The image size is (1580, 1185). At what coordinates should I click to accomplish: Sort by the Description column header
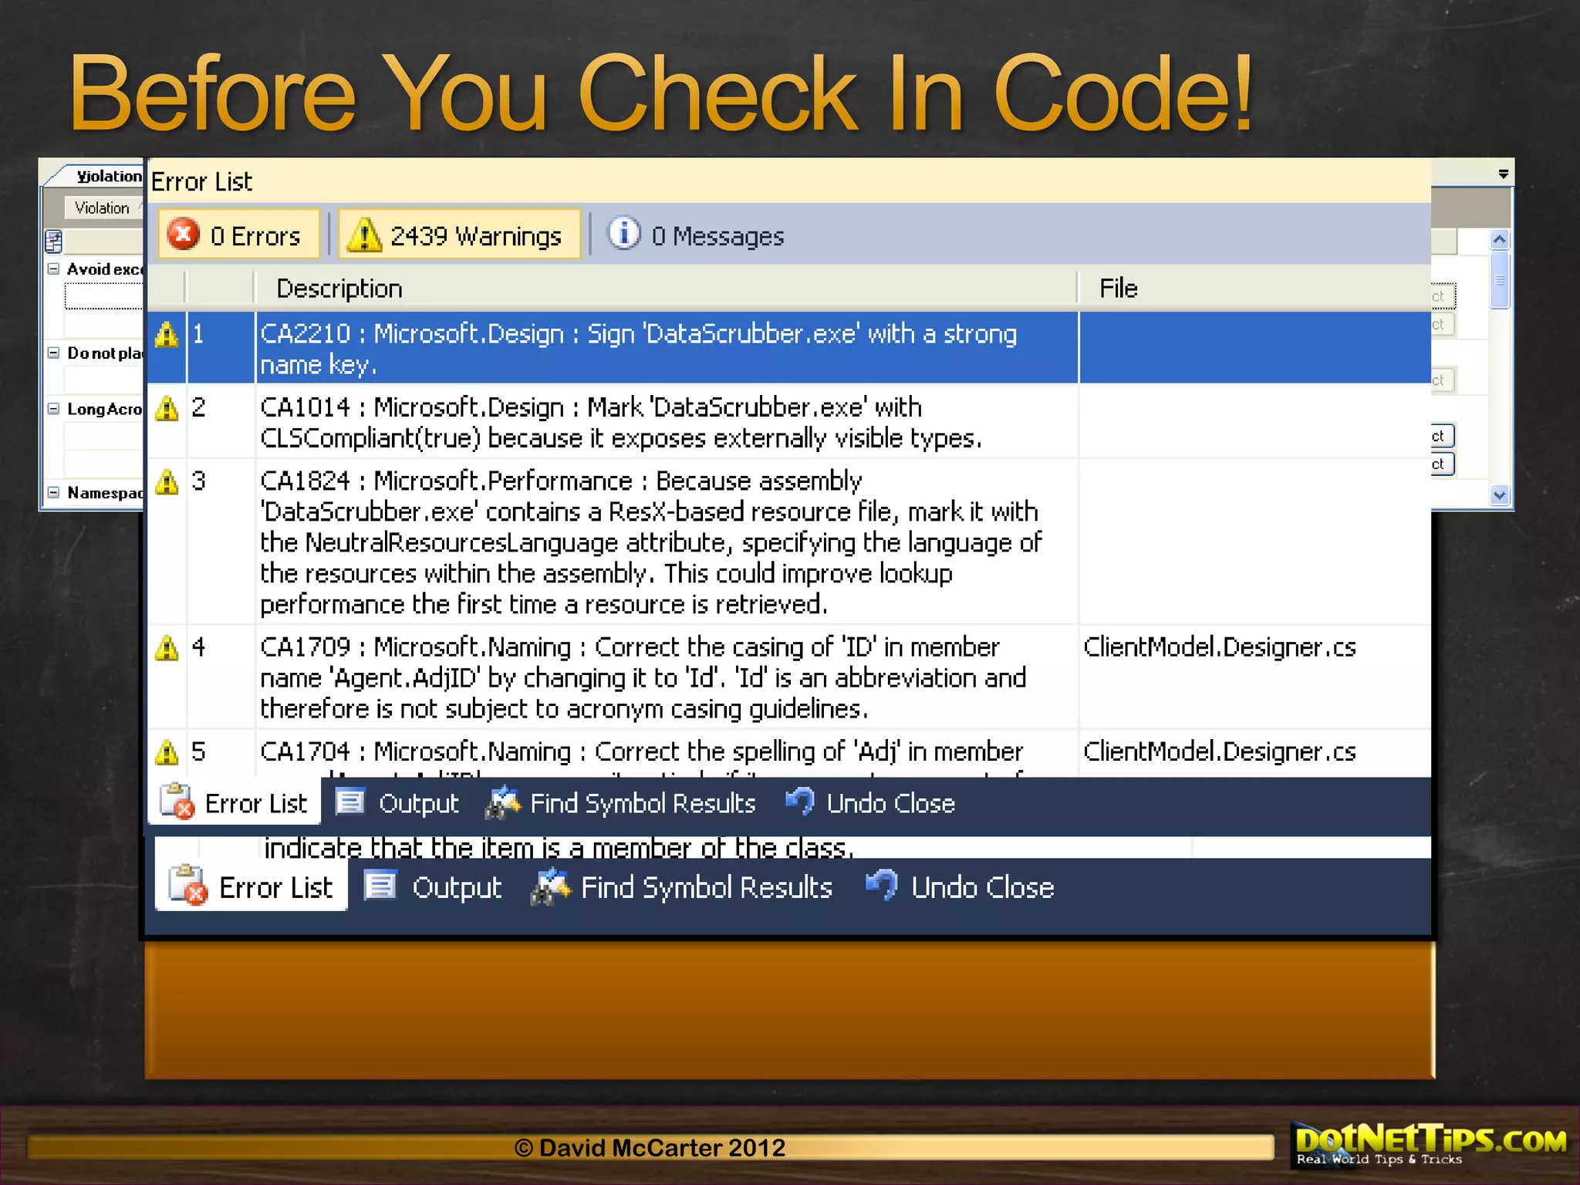665,289
